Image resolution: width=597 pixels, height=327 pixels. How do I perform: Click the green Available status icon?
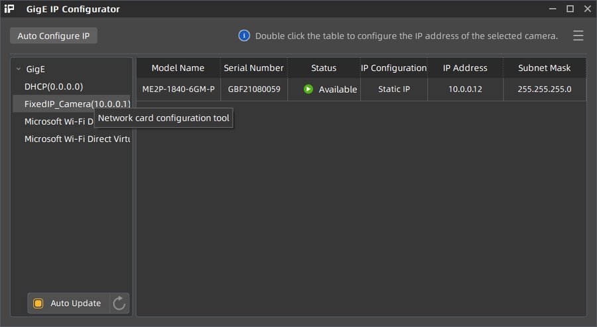[x=308, y=89]
